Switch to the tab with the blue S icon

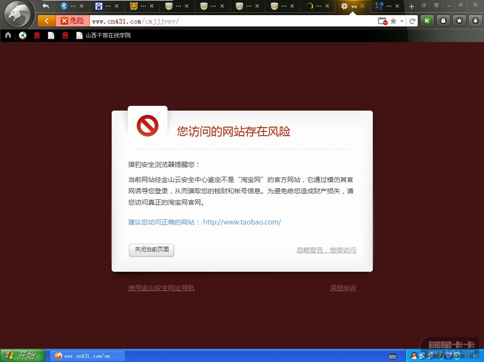[379, 6]
